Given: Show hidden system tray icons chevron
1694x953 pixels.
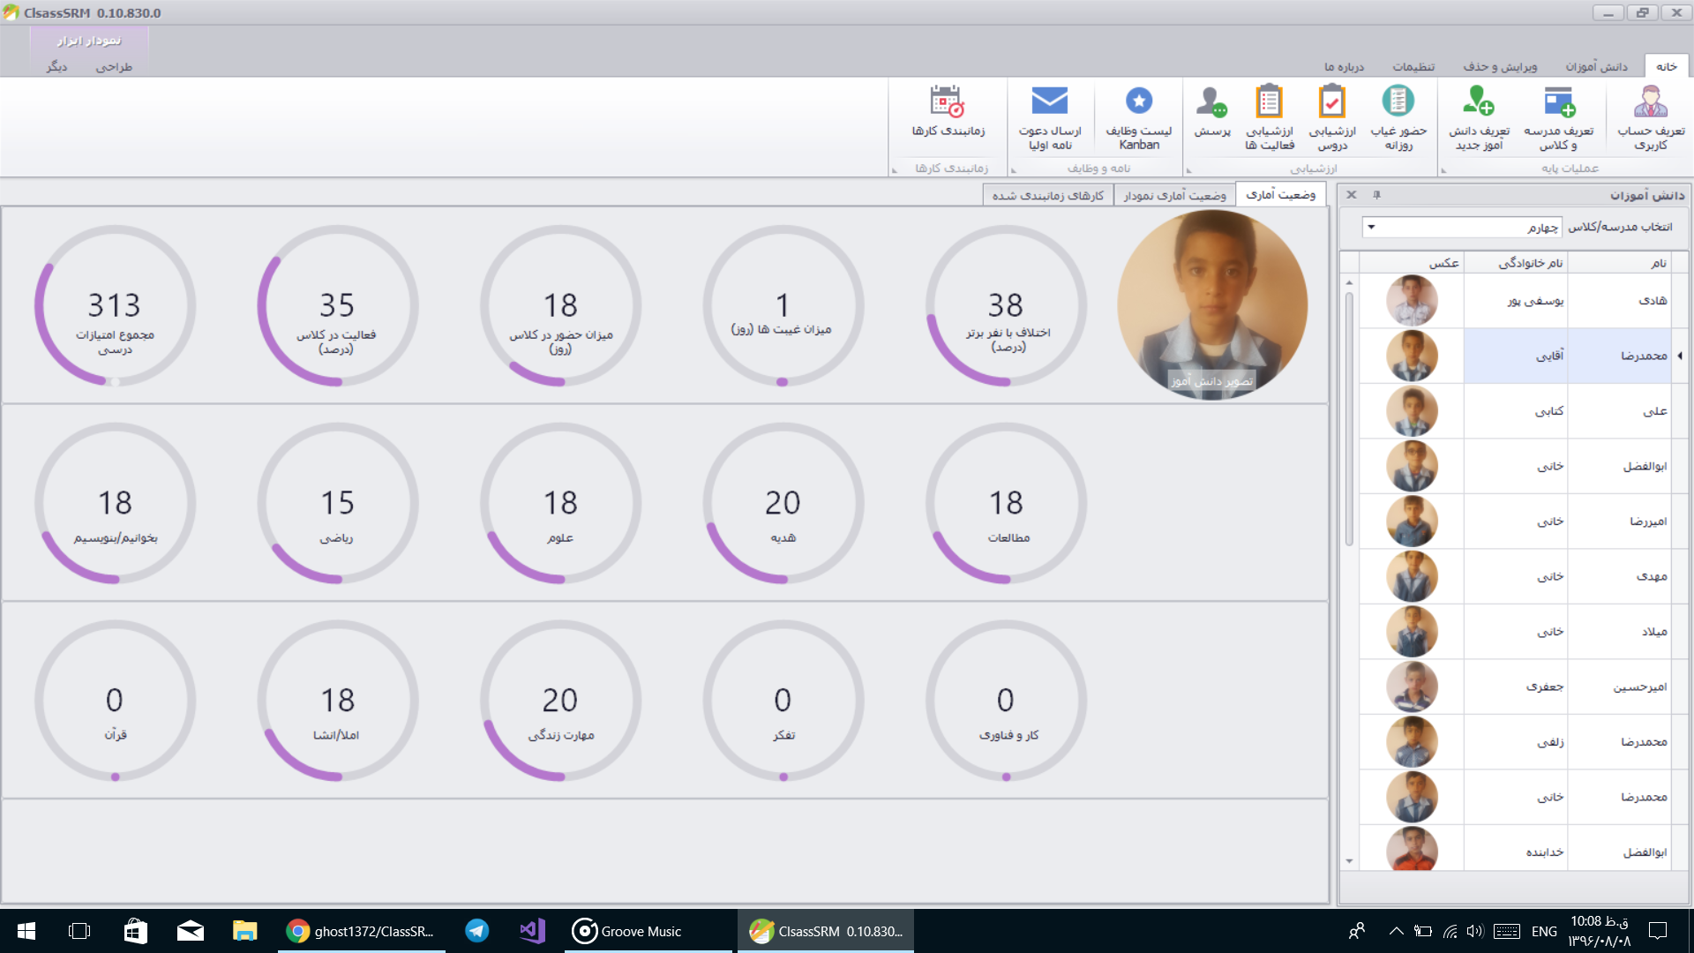Looking at the screenshot, I should pos(1396,931).
